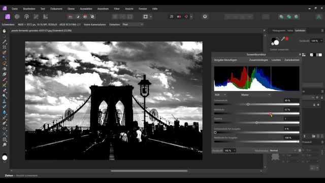Click Zusammenlegen in Tonwertkorrektur
This screenshot has height=183, width=325.
click(258, 60)
